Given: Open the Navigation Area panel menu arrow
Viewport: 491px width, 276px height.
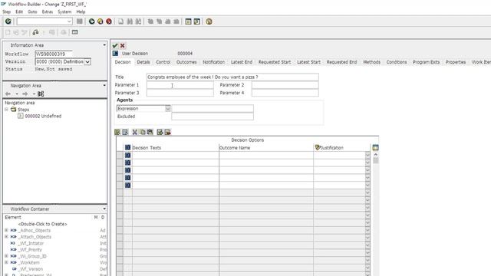Looking at the screenshot, I should [104, 85].
